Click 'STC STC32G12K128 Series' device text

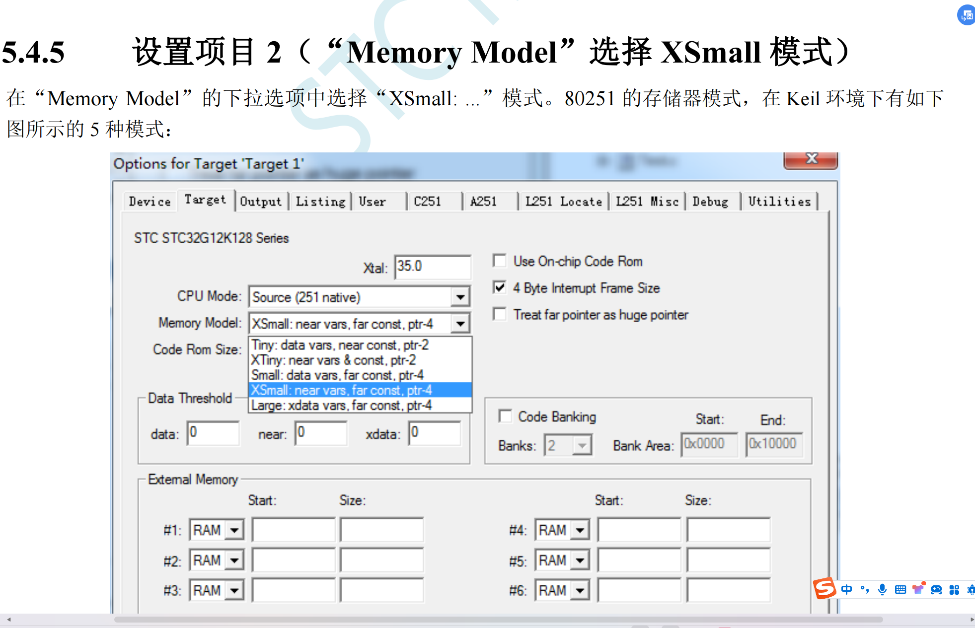[212, 238]
